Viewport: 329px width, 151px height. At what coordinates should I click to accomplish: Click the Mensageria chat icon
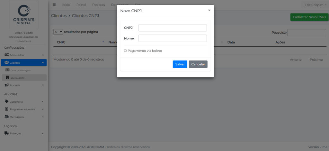pos(6,117)
